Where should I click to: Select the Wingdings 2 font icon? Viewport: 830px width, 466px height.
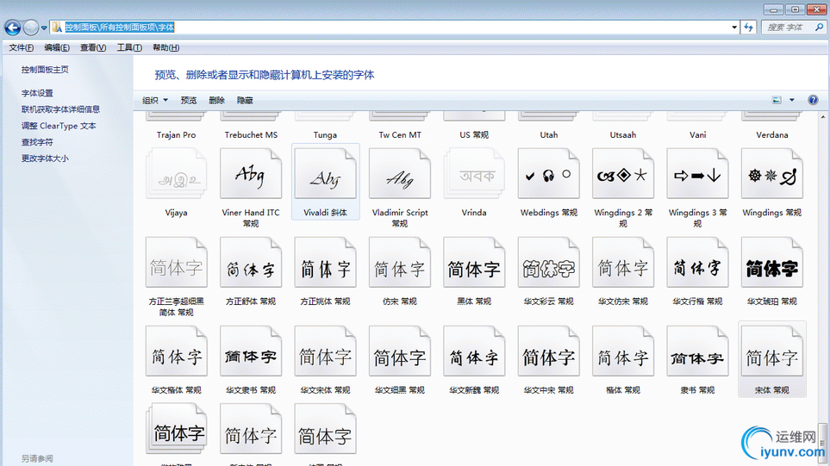point(623,173)
